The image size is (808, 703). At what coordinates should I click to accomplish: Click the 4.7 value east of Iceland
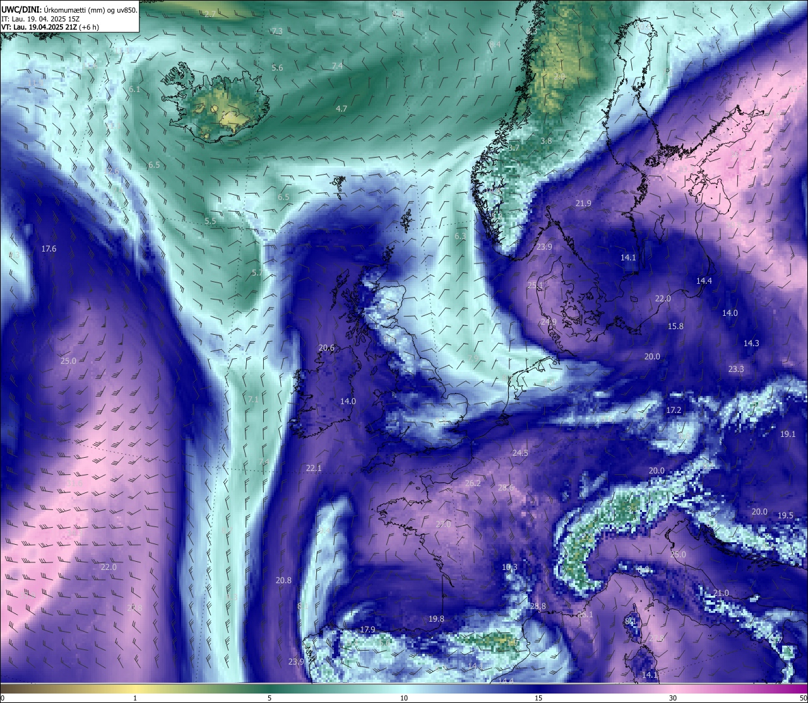342,109
